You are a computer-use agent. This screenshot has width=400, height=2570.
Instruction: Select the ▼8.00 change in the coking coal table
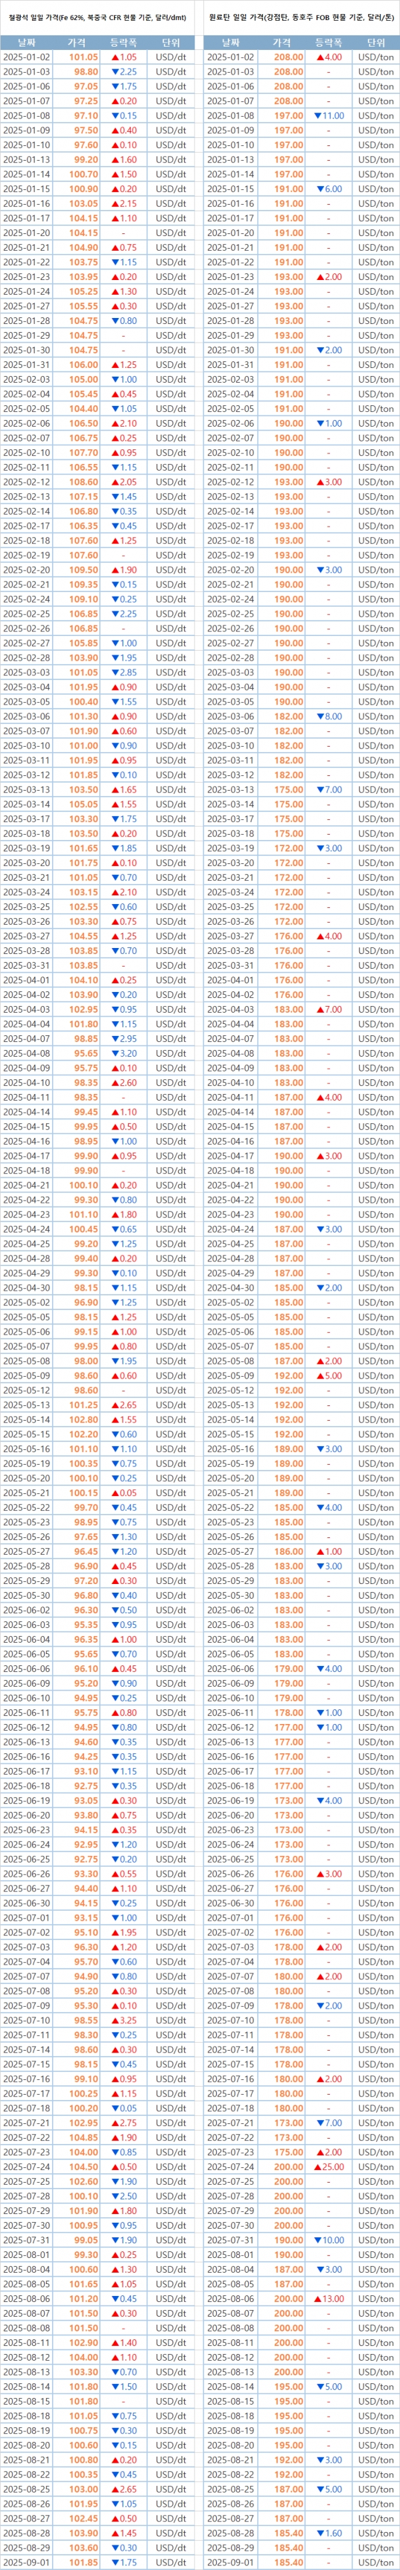coord(328,716)
